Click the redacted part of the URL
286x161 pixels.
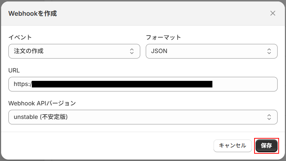coord(122,84)
